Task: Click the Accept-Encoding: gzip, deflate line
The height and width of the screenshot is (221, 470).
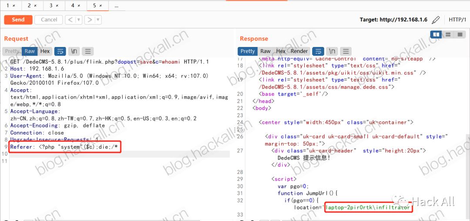Action: click(x=57, y=125)
